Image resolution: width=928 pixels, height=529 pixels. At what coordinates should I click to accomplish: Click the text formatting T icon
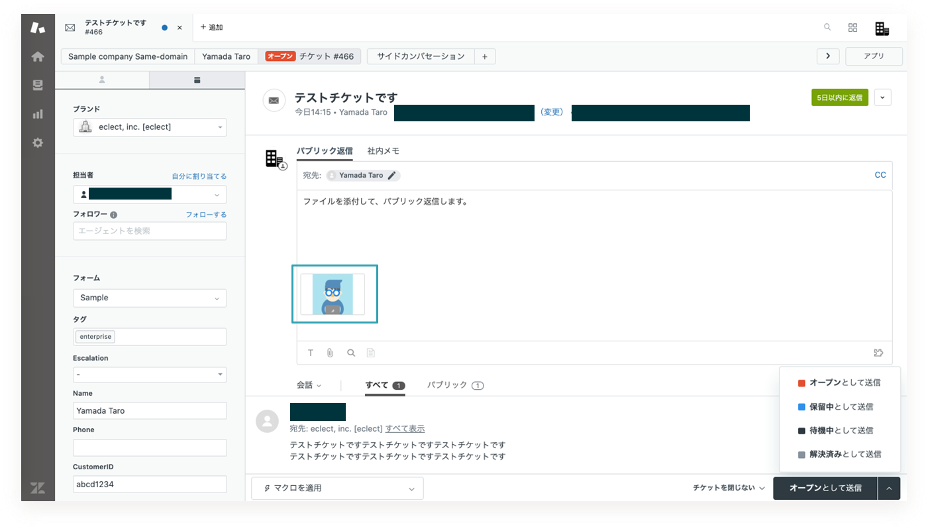311,353
